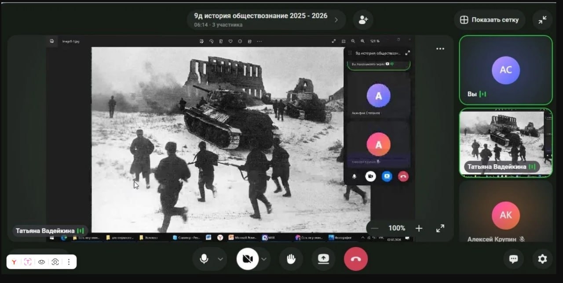Image resolution: width=563 pixels, height=283 pixels.
Task: Expand camera options dropdown arrow
Action: click(x=264, y=259)
